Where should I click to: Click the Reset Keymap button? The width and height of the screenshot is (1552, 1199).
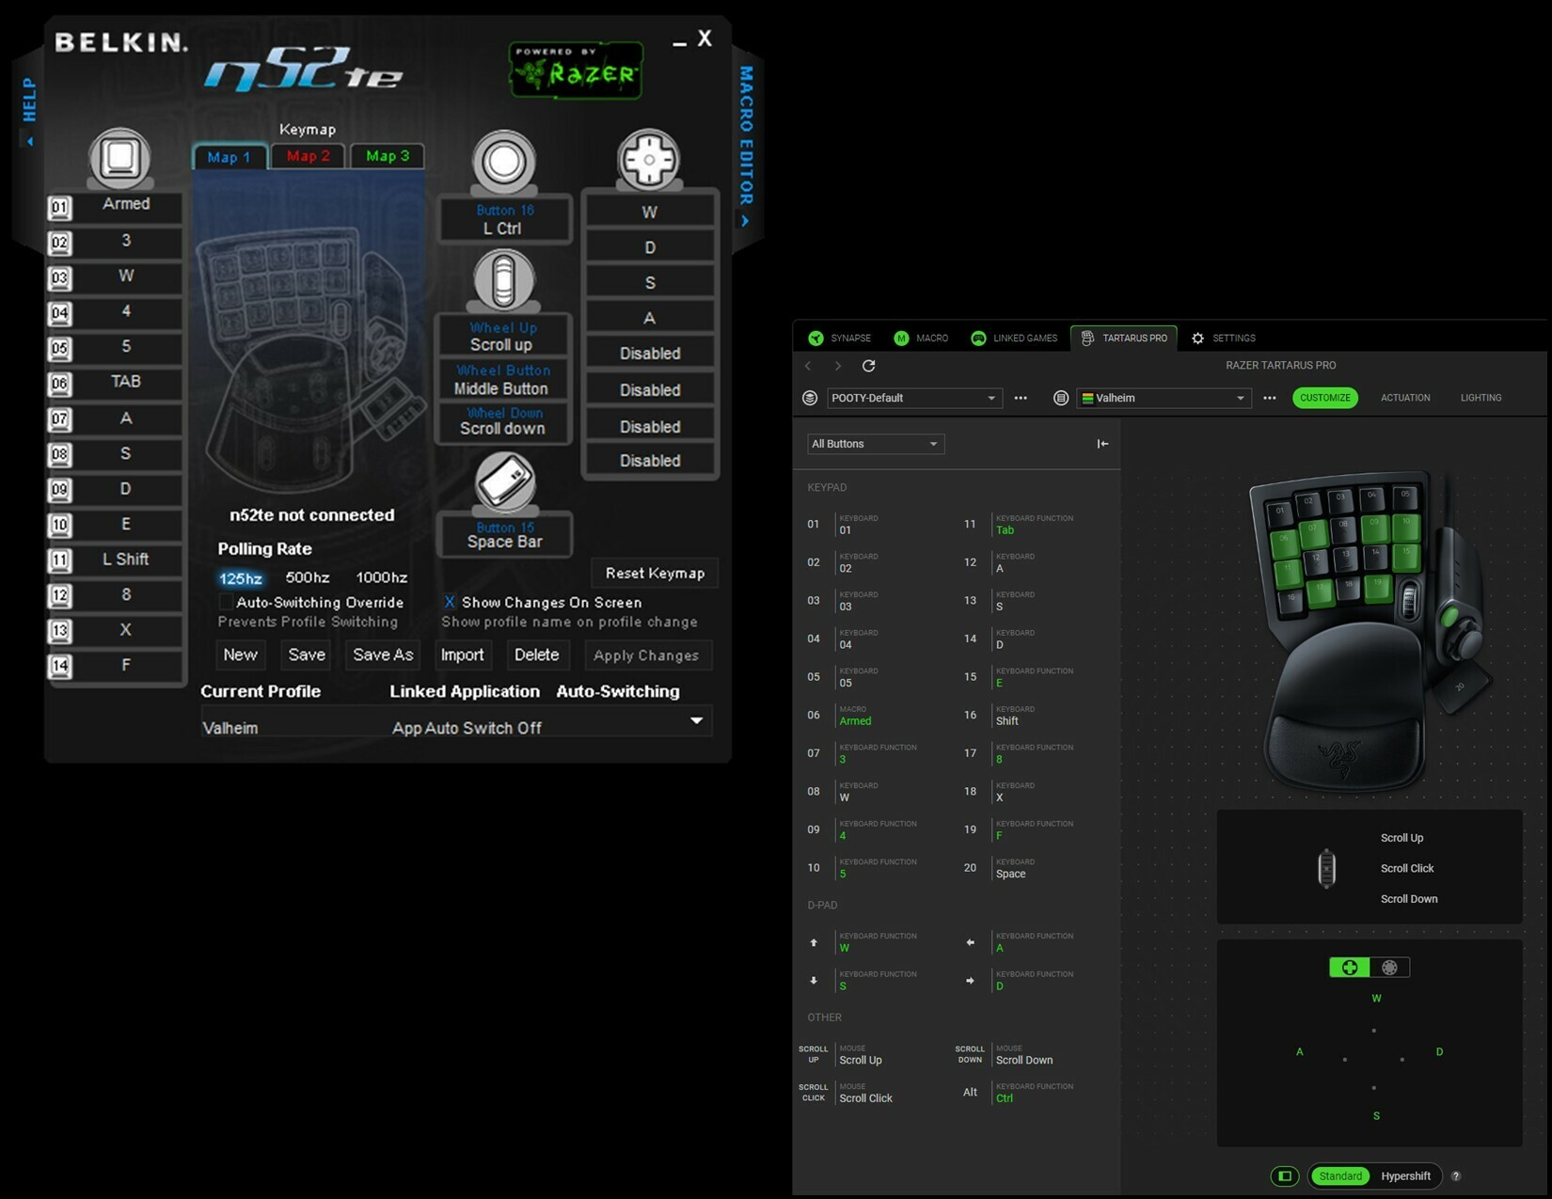(x=655, y=573)
